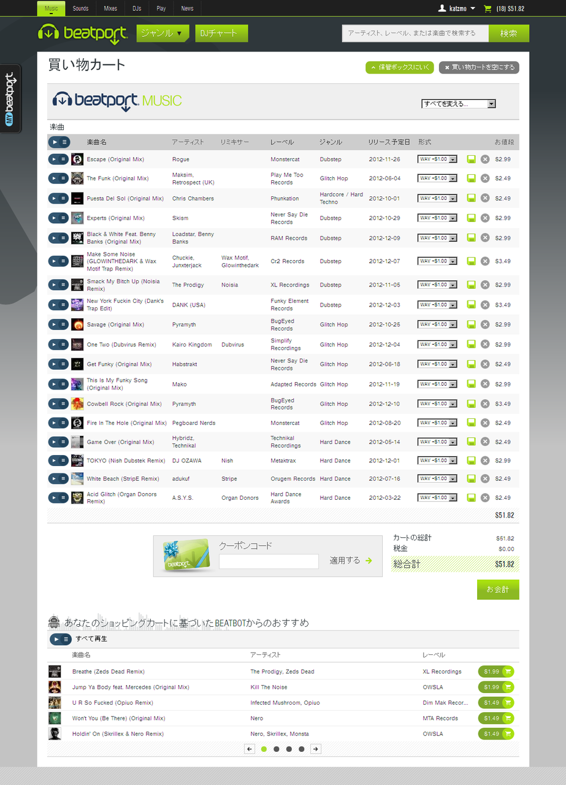Play all recommended tracks (すべて再生)
Image resolution: width=566 pixels, height=785 pixels.
pos(55,639)
